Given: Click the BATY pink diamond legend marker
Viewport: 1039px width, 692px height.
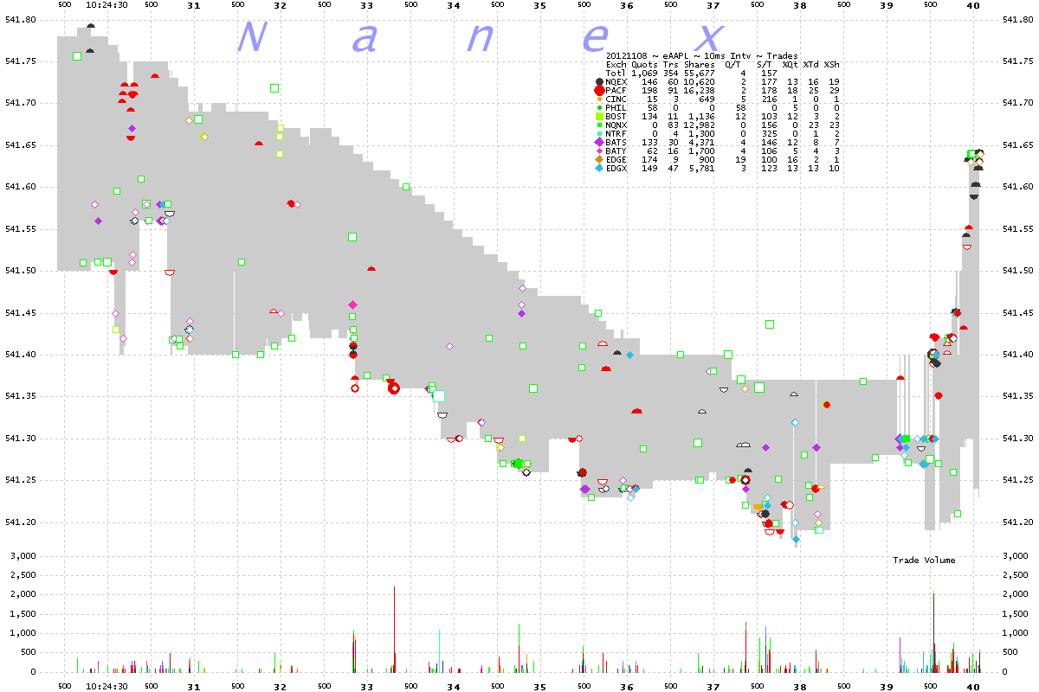Looking at the screenshot, I should (x=598, y=151).
